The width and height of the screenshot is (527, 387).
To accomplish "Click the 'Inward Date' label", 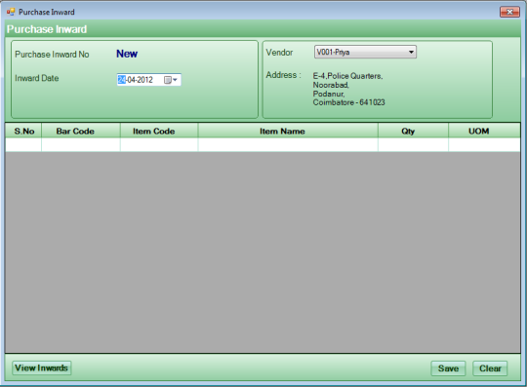I will point(37,78).
